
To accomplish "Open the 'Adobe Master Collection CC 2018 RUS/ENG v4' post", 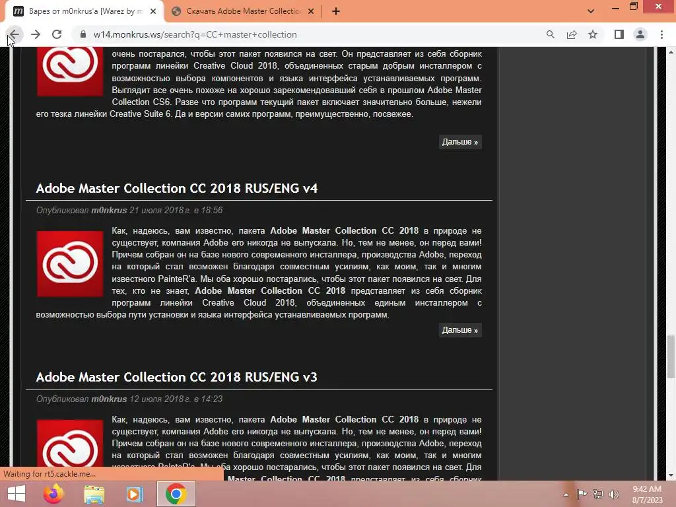I will pyautogui.click(x=177, y=188).
